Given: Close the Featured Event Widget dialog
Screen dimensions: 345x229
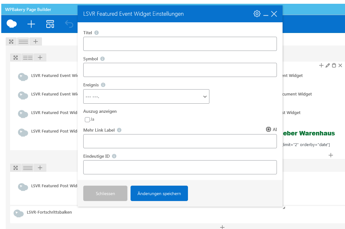Looking at the screenshot, I should (274, 14).
